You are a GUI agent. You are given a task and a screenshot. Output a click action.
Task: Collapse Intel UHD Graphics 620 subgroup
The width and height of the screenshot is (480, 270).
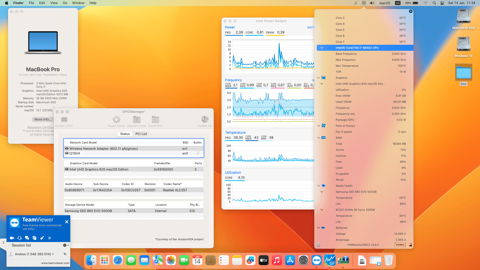point(322,84)
